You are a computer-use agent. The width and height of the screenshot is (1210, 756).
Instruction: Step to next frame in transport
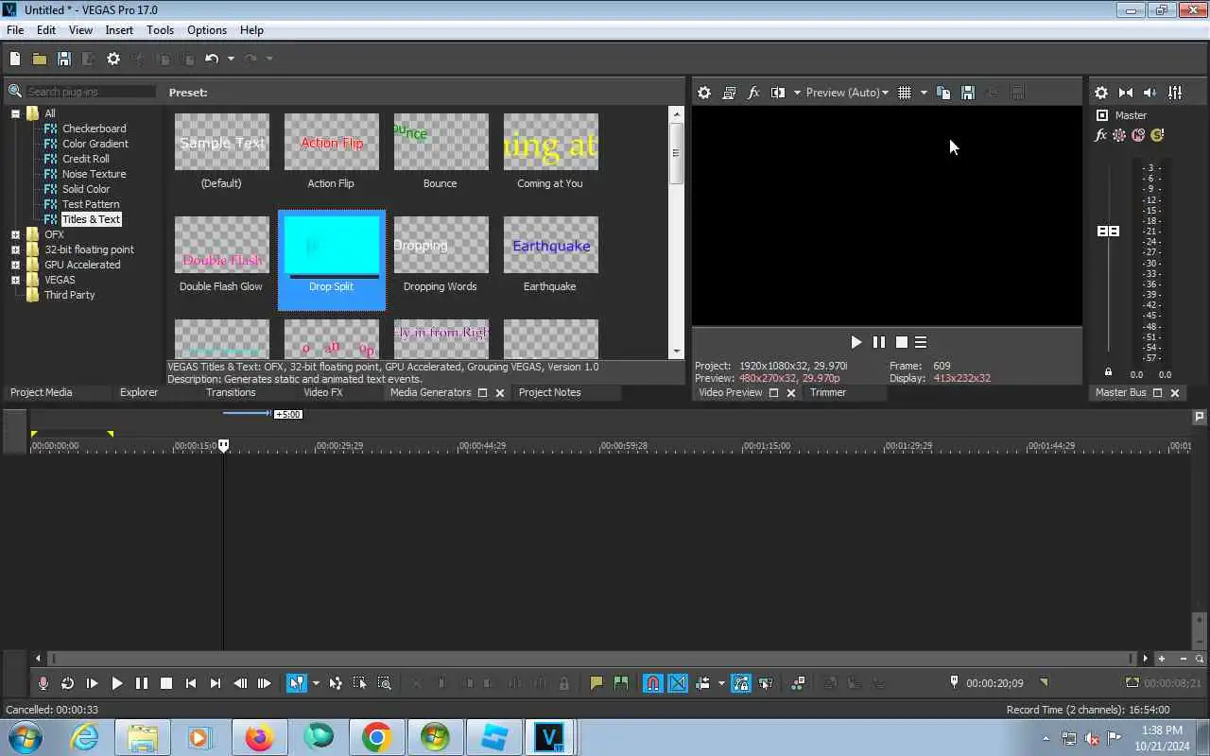265,683
